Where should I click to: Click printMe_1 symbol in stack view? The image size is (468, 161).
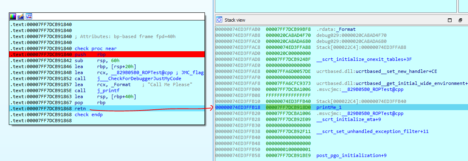(x=329, y=107)
